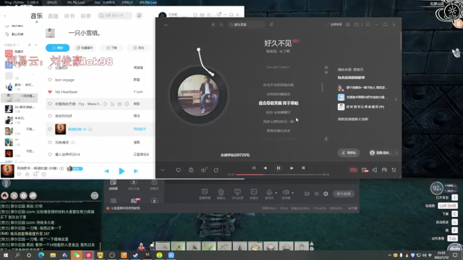
Task: Switch to mini player mode in the dark player
Action: pos(368,24)
